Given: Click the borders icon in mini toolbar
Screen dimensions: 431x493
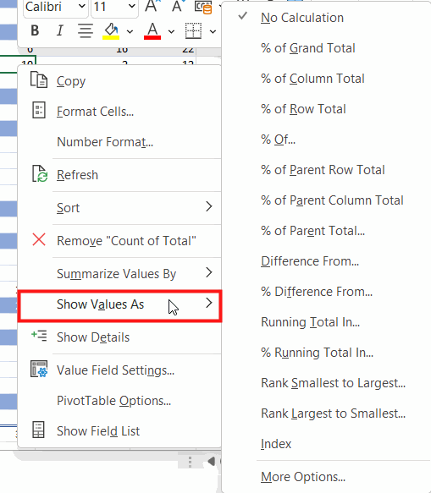Looking at the screenshot, I should pyautogui.click(x=193, y=30).
